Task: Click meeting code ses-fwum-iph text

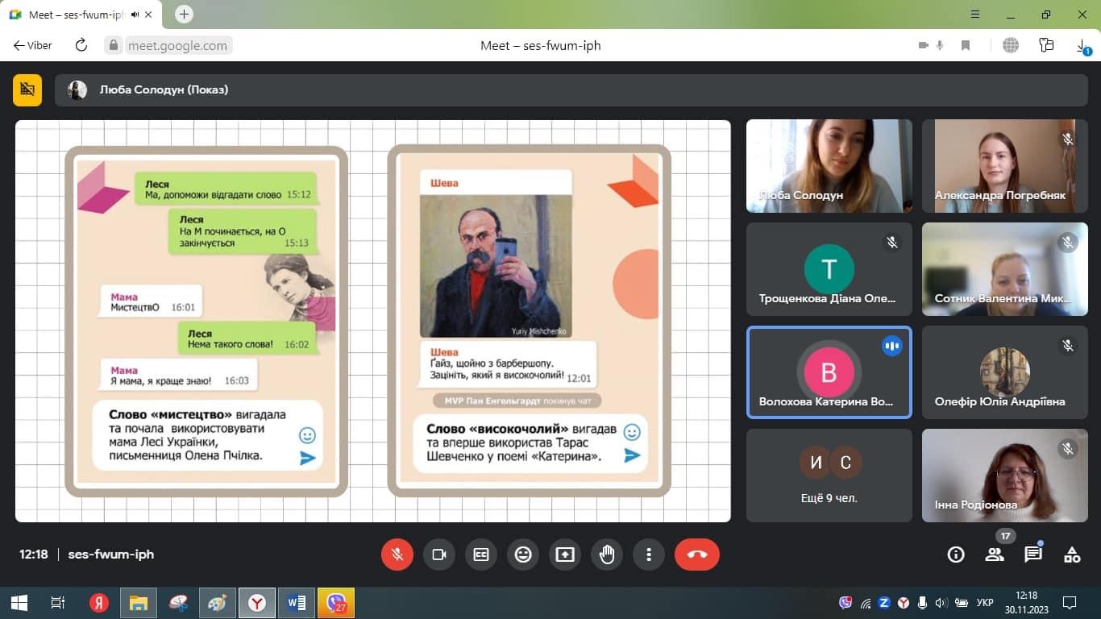Action: [111, 555]
